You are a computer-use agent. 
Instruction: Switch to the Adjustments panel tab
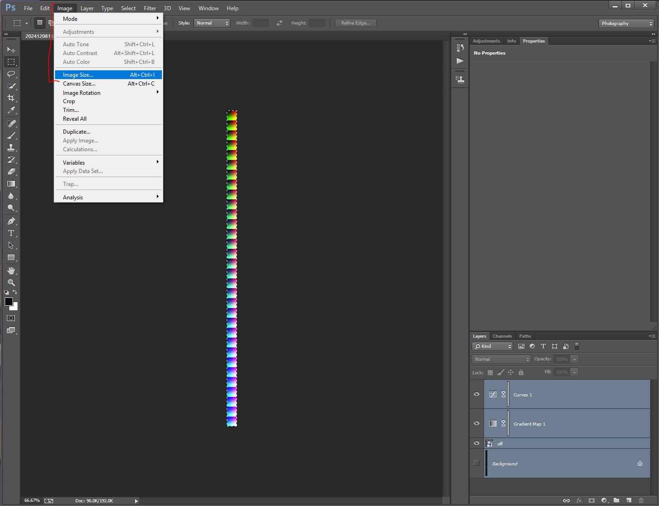[x=486, y=41]
